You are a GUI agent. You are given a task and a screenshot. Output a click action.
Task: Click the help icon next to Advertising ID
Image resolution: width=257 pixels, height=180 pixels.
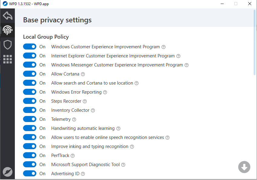click(83, 174)
